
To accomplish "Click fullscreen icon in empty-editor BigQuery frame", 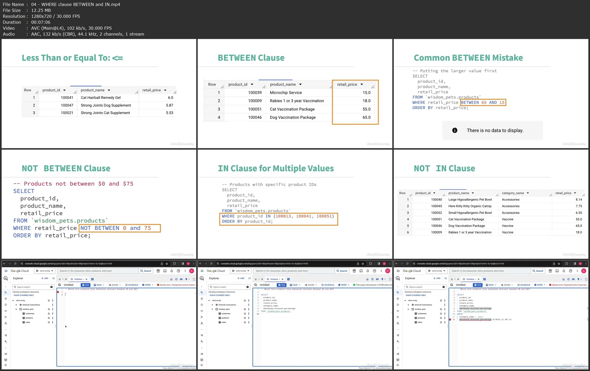I will [x=194, y=279].
